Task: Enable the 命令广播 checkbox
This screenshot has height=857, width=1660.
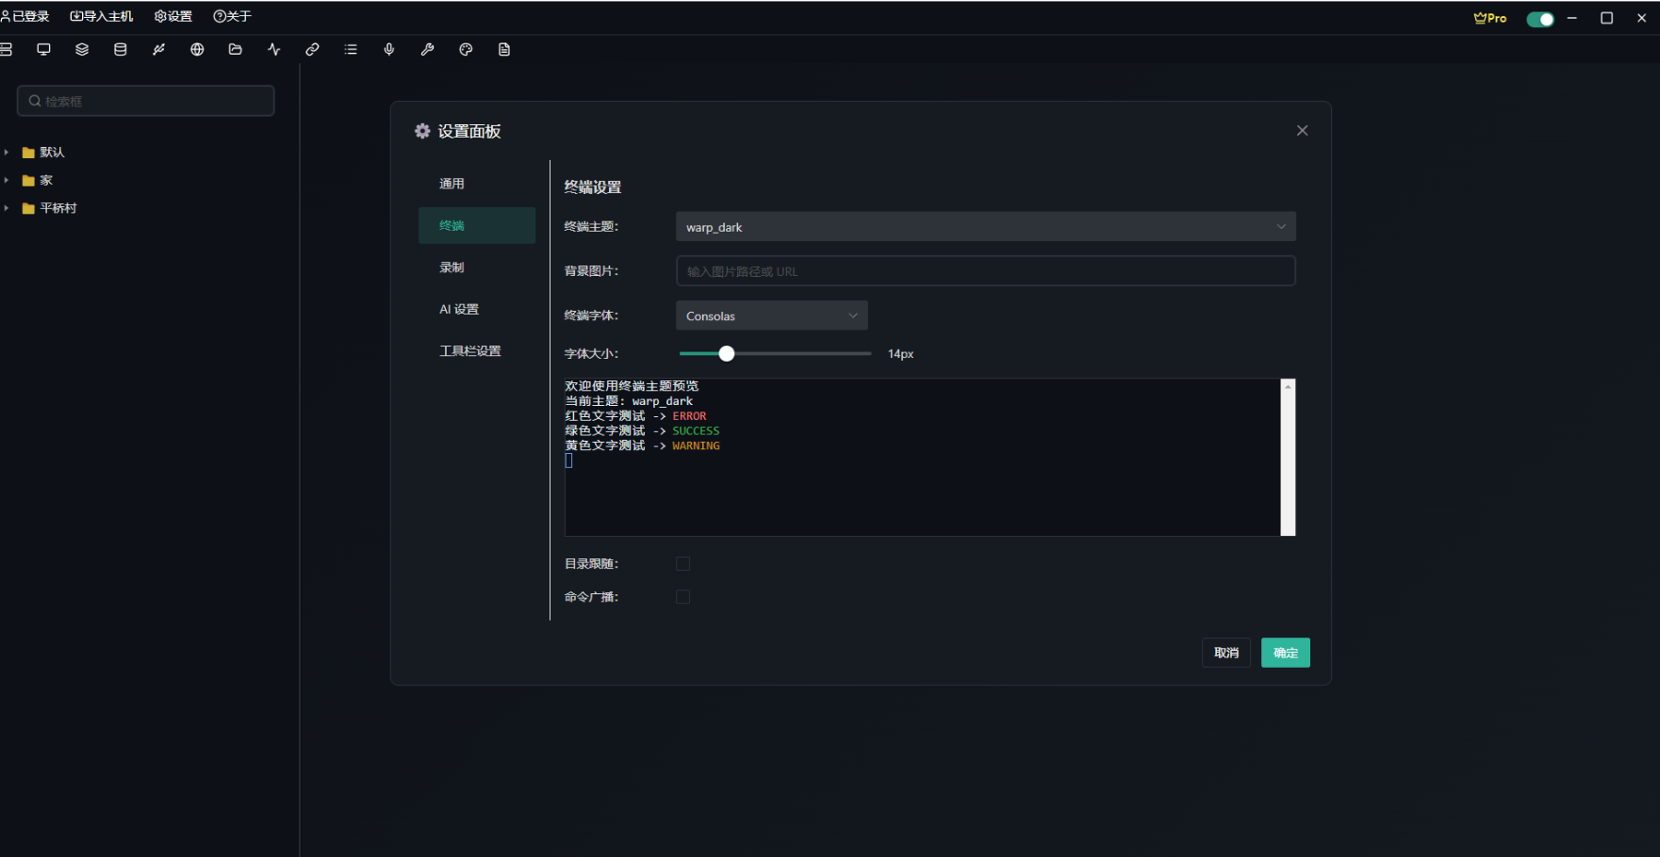Action: 683,597
